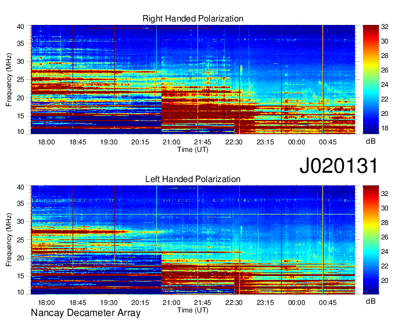Click the 19:30 tick label on the top plot

coord(109,142)
